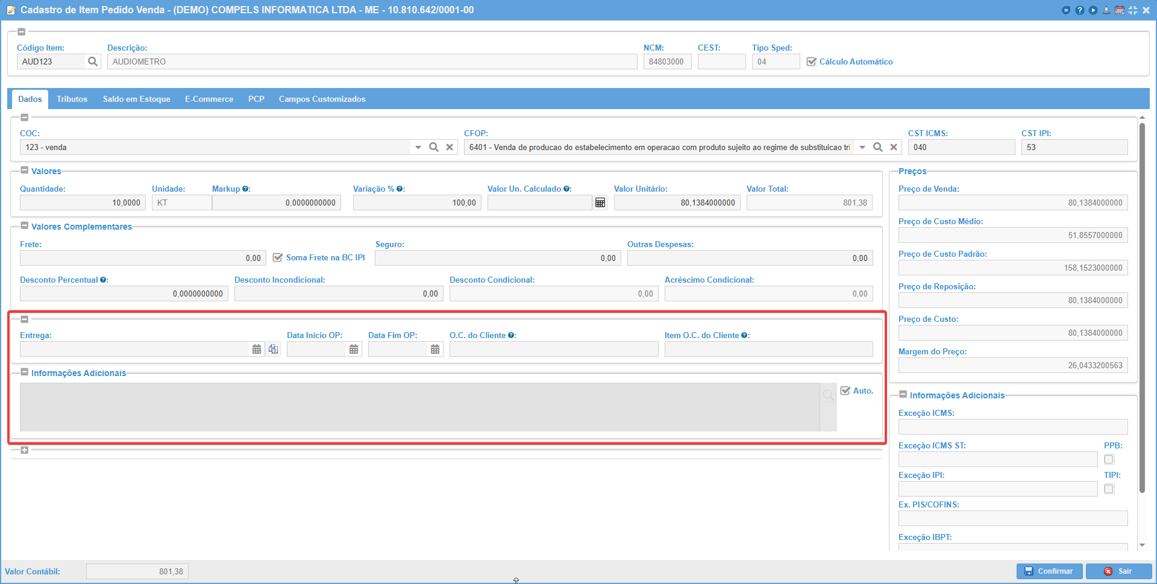This screenshot has height=584, width=1157.
Task: Click the Sair button
Action: click(1119, 571)
